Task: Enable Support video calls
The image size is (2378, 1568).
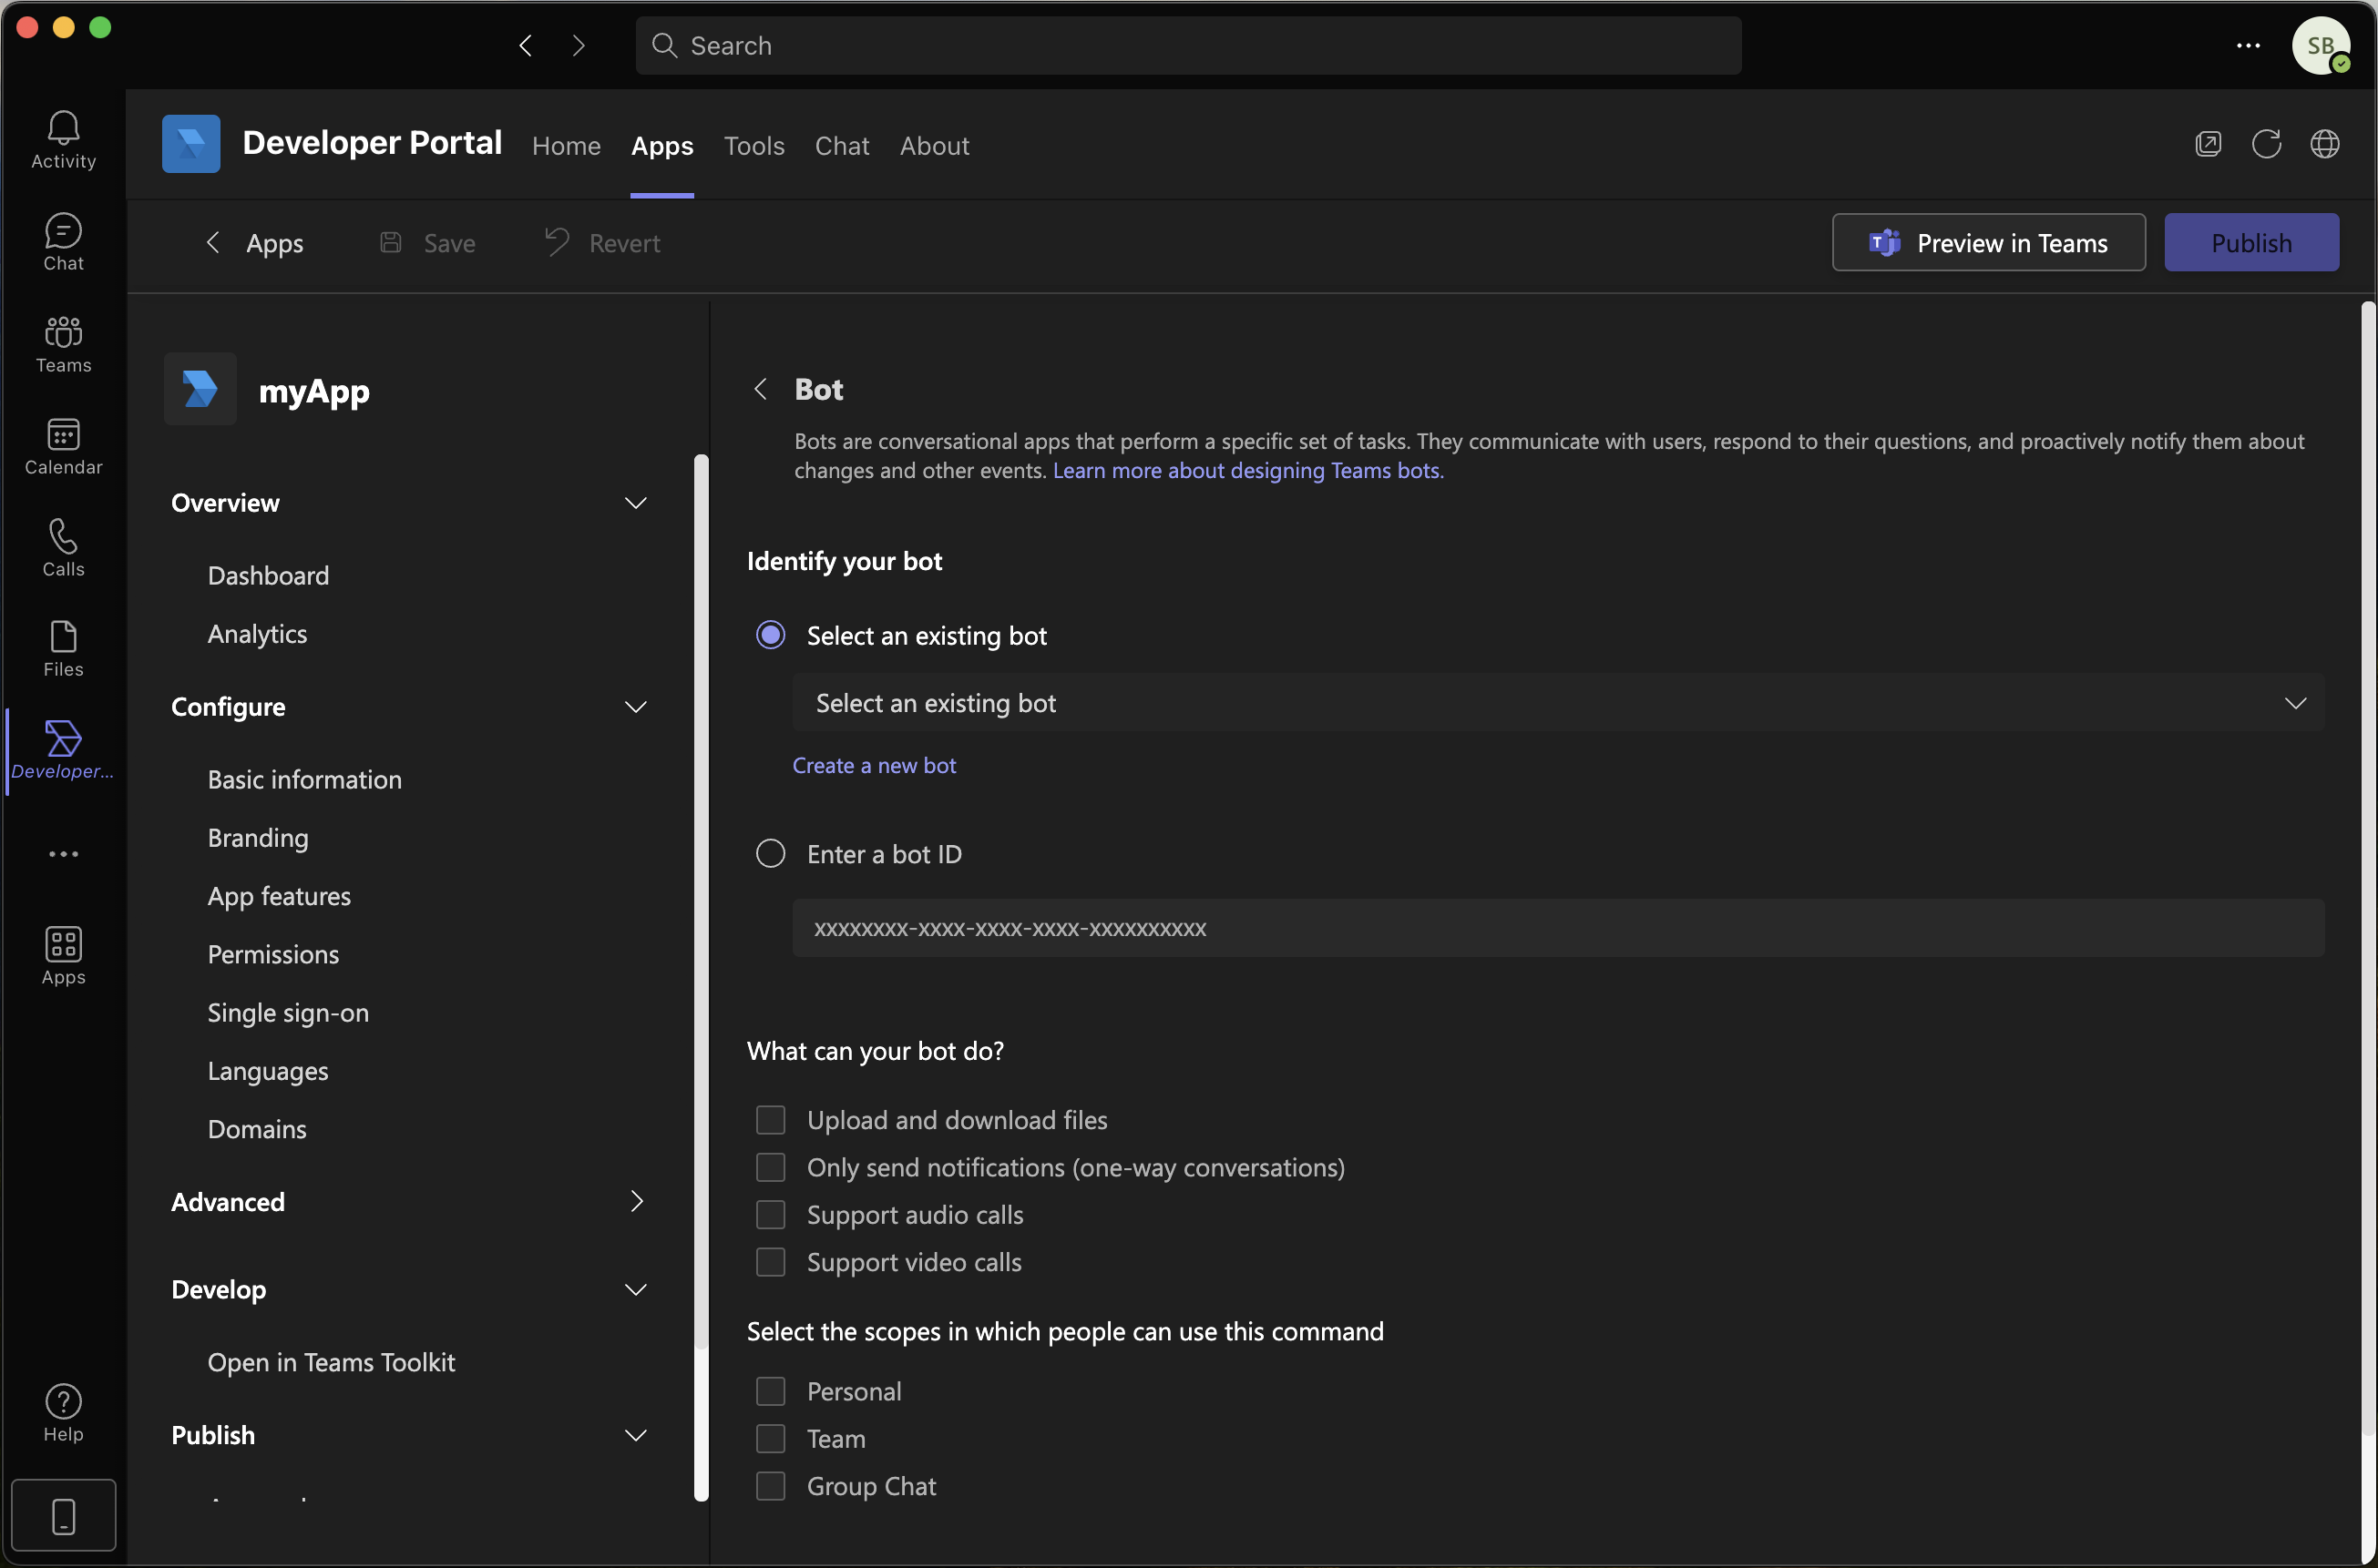Action: (x=770, y=1262)
